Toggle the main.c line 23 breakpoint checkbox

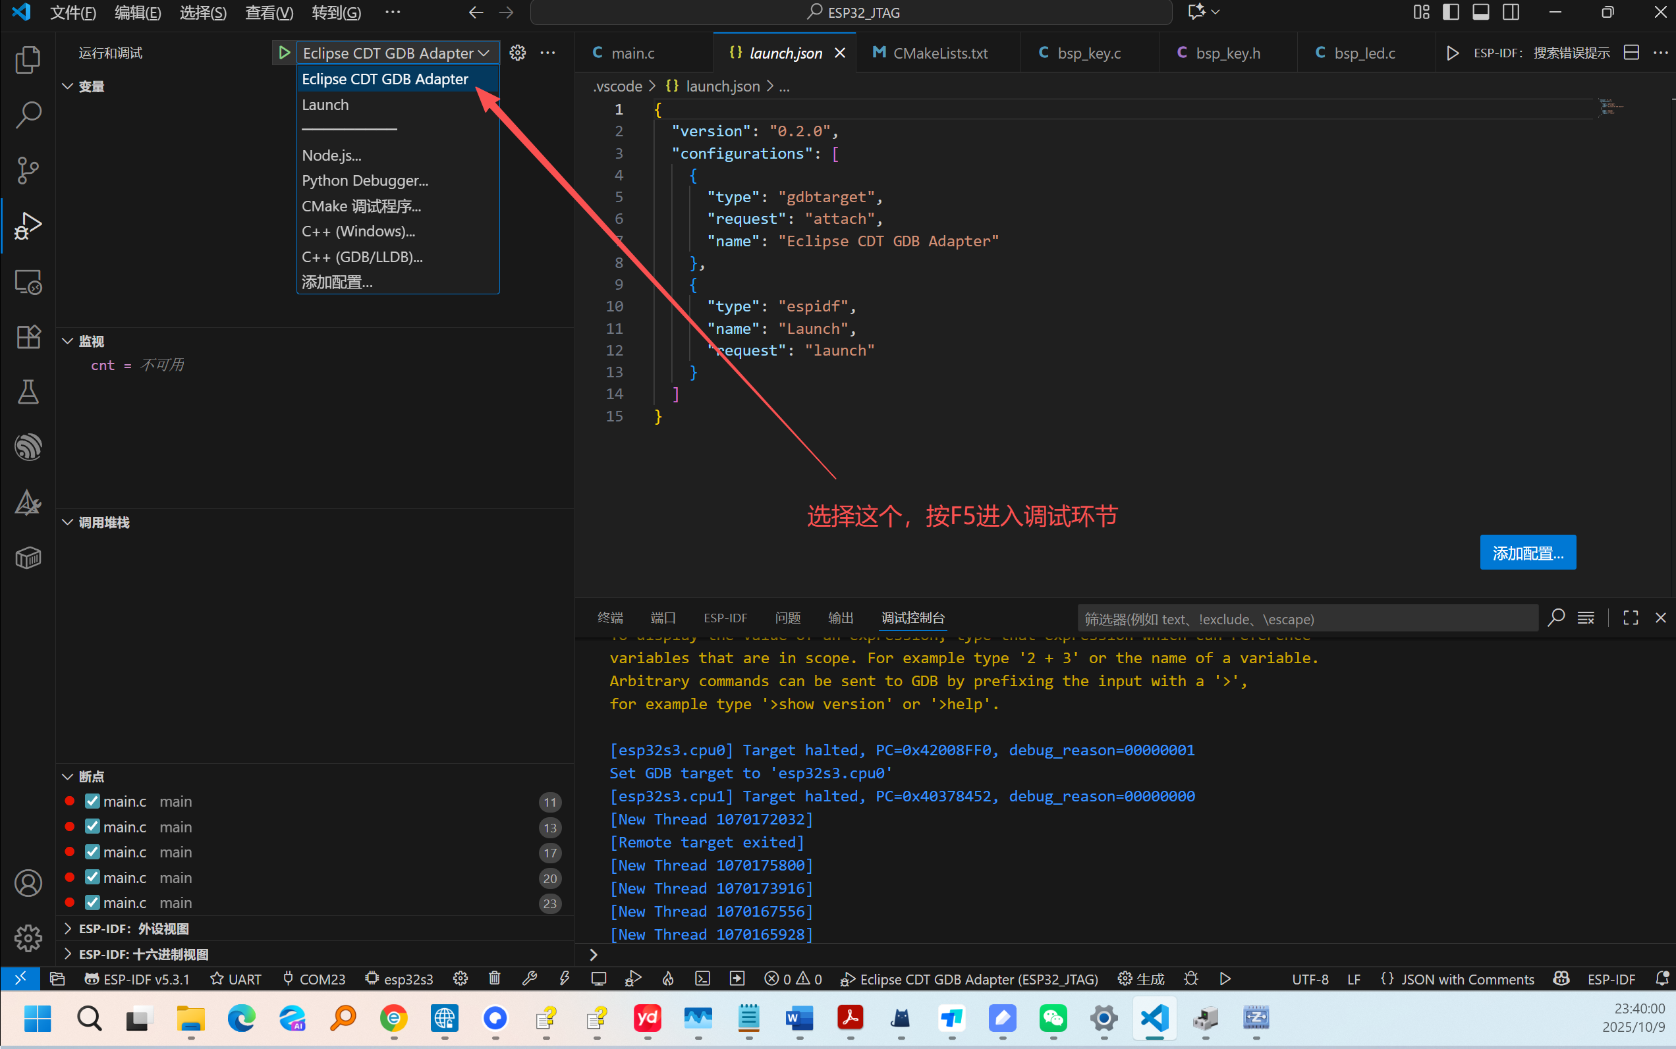(x=92, y=903)
